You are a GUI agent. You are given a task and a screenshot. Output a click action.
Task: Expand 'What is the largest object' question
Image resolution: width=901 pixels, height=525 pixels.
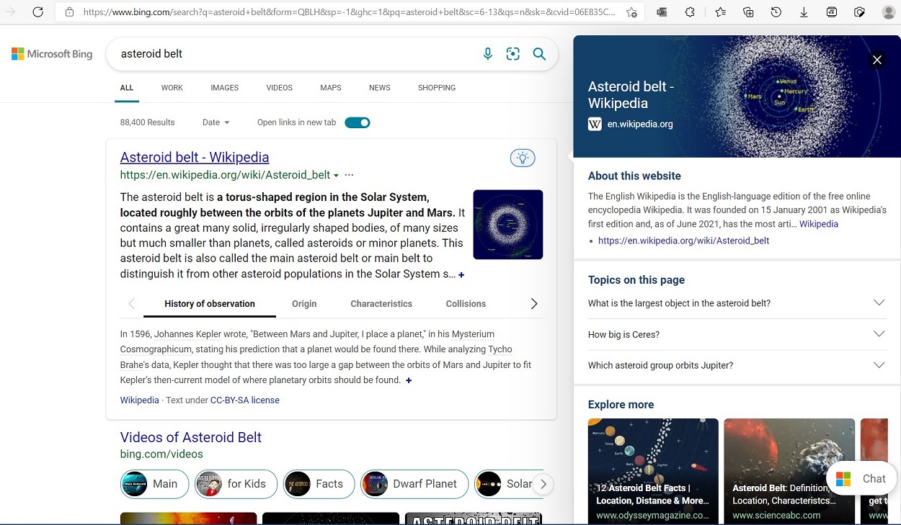click(x=737, y=303)
